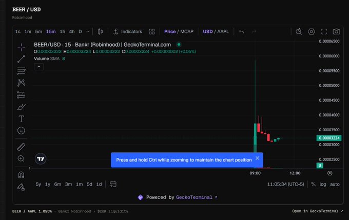Screen dimensions: 349x220
Task: Switch to the D daily timeframe
Action: [x=81, y=32]
